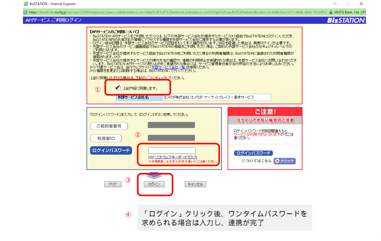Click the login password input field
The image size is (381, 241).
[x=172, y=150]
